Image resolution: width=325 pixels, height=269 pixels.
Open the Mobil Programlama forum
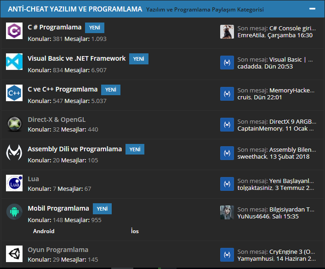coord(58,208)
